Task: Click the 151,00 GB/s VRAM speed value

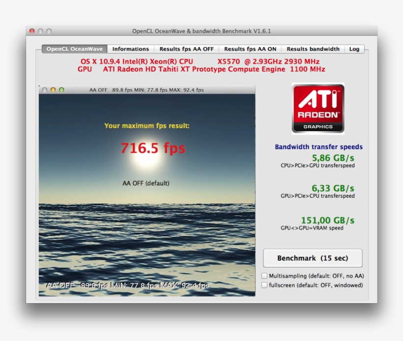Action: [x=327, y=220]
